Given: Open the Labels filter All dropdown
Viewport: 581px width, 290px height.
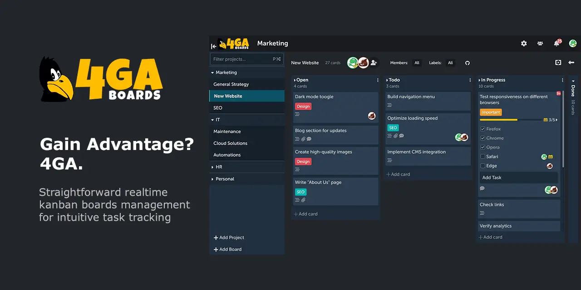Looking at the screenshot, I should pyautogui.click(x=450, y=63).
